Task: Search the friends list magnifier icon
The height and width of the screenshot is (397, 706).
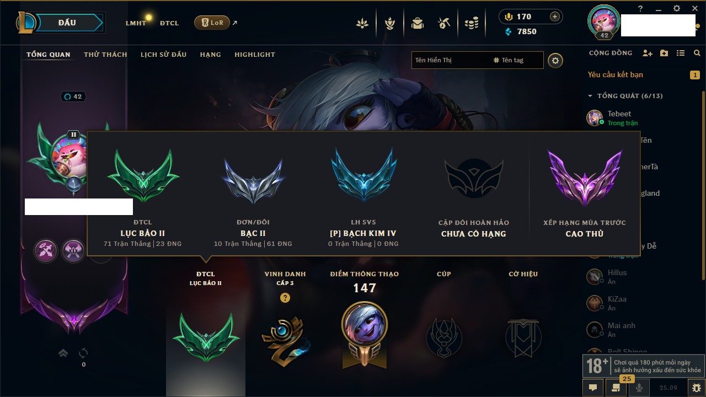Action: point(697,53)
